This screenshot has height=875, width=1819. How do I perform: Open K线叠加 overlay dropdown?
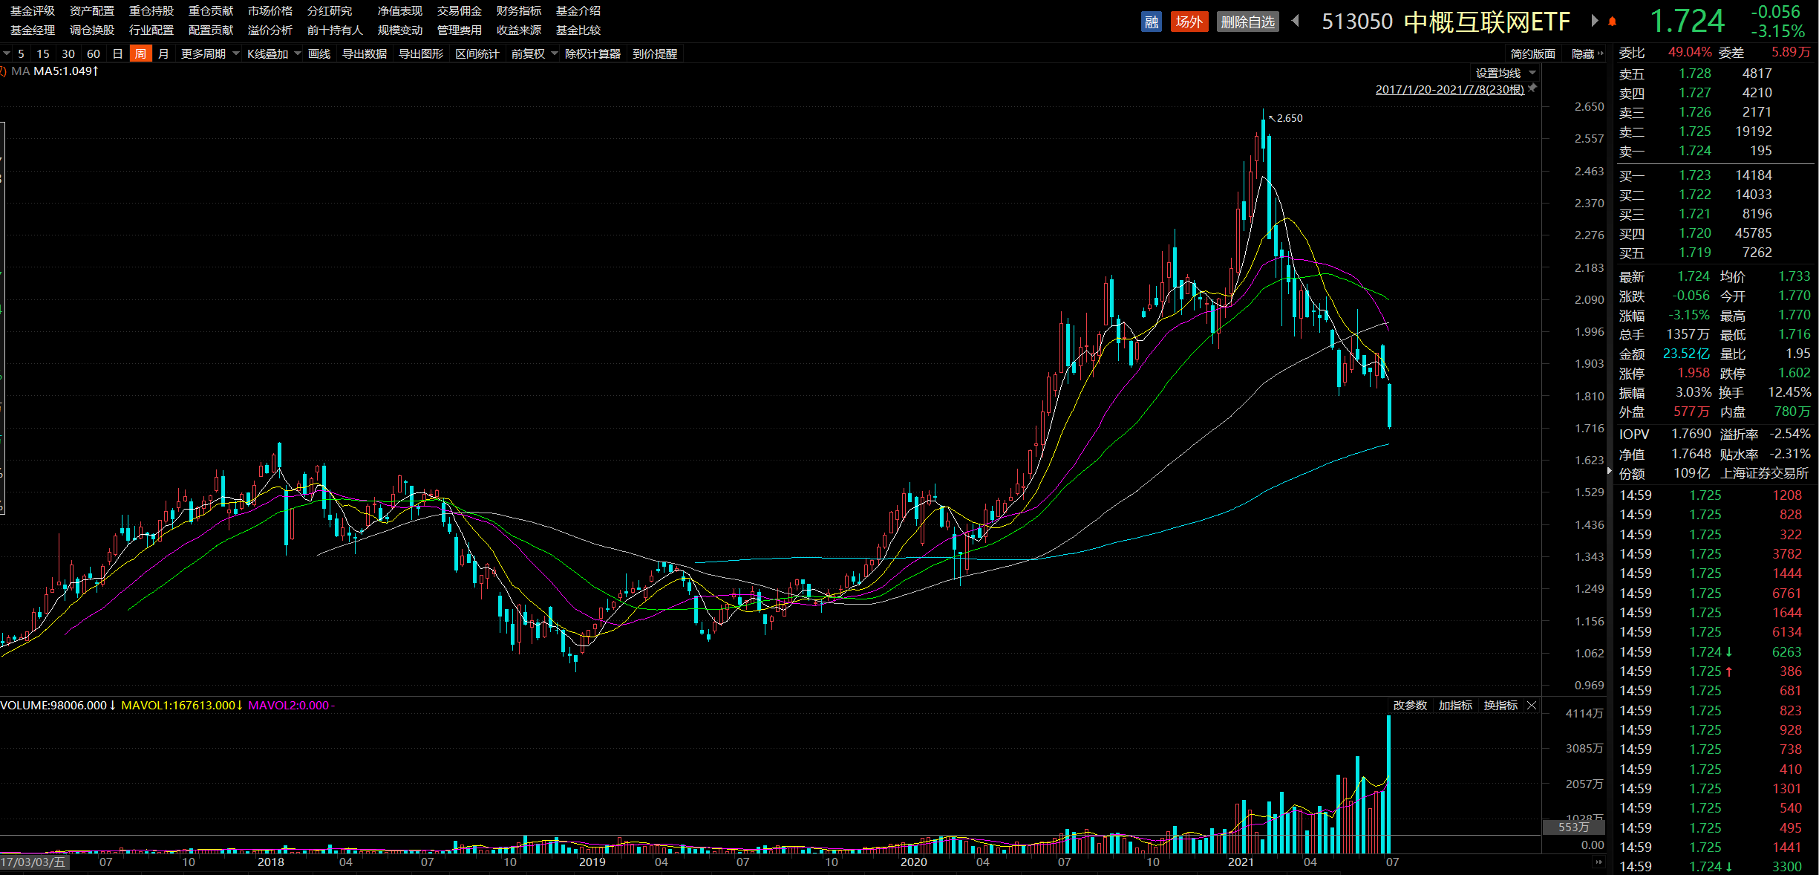point(274,53)
